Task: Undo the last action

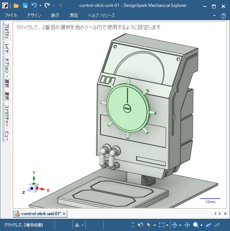Action: [34, 5]
